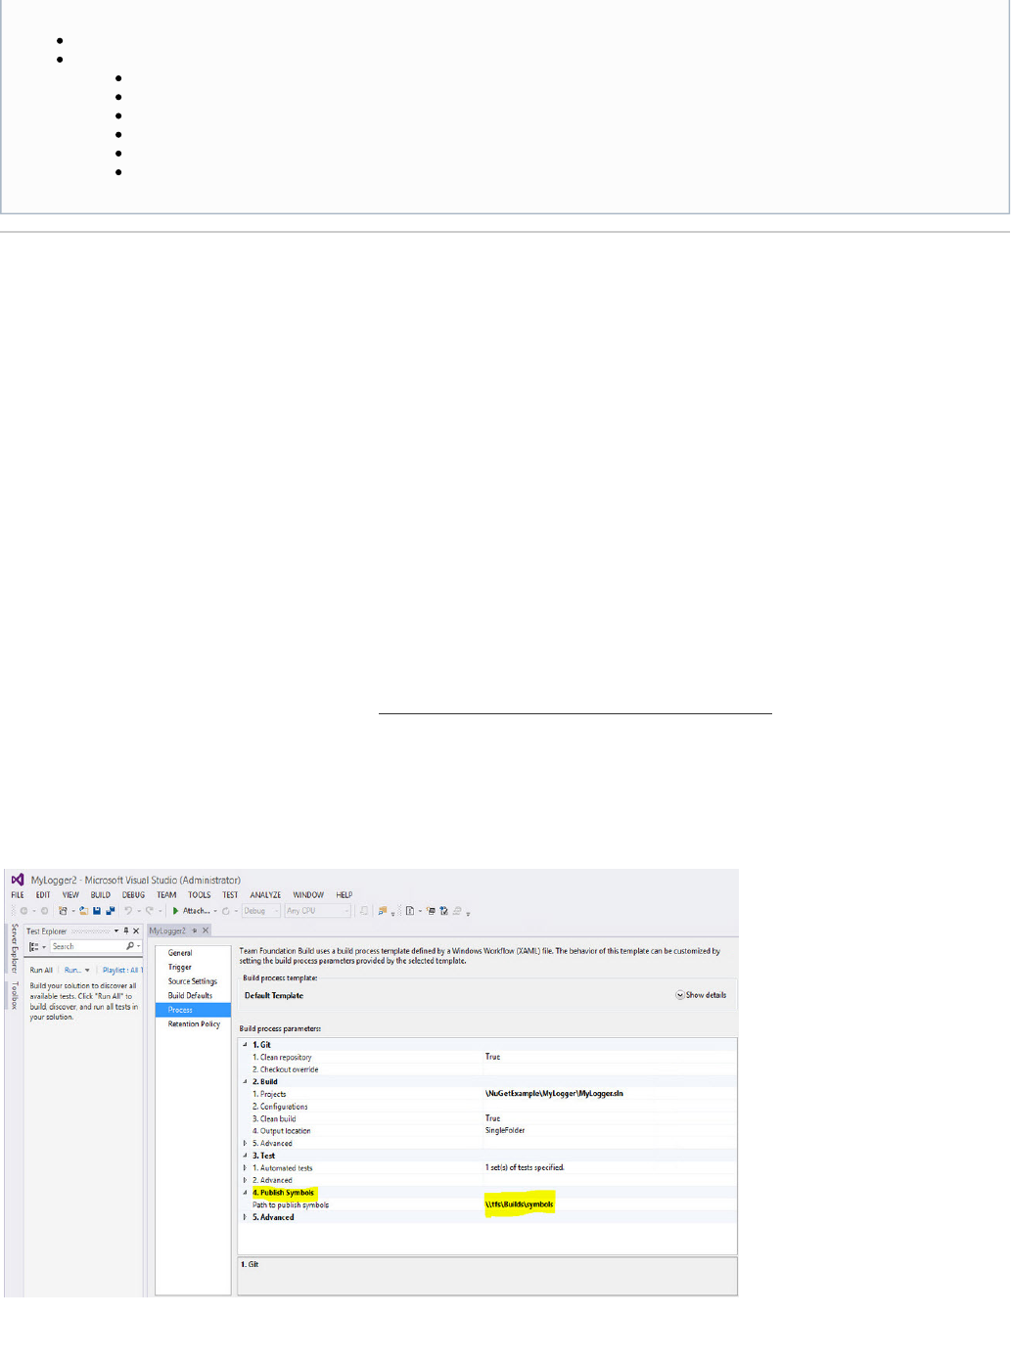The image size is (1011, 1362).
Task: Click the green Attach start button
Action: (193, 911)
